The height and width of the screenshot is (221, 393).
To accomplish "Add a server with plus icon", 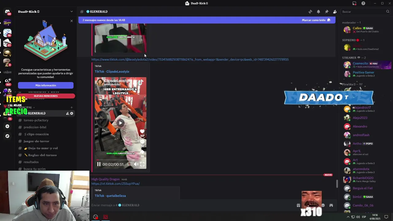I will (7, 126).
